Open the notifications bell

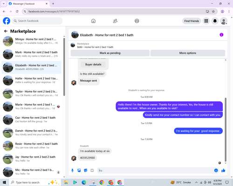[215, 21]
